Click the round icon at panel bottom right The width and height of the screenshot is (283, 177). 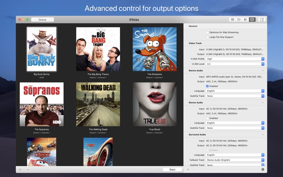point(263,170)
